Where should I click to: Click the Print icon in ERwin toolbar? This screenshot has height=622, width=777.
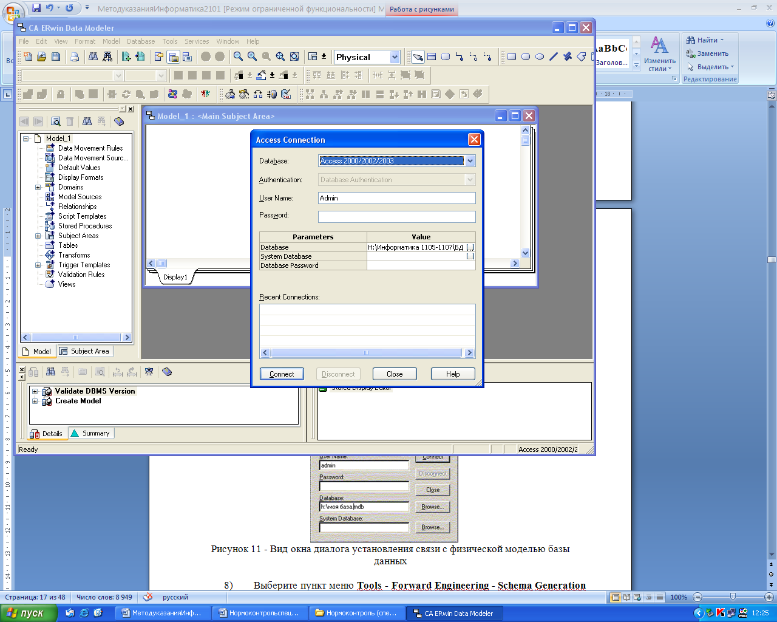click(75, 56)
